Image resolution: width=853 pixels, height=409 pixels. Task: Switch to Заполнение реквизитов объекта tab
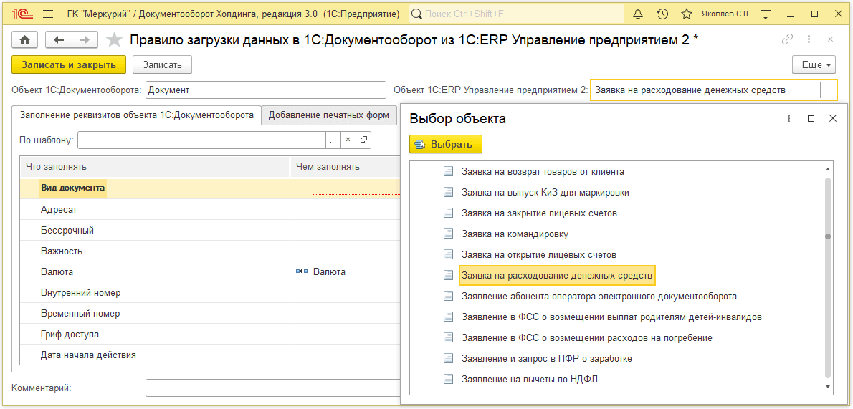pos(136,115)
